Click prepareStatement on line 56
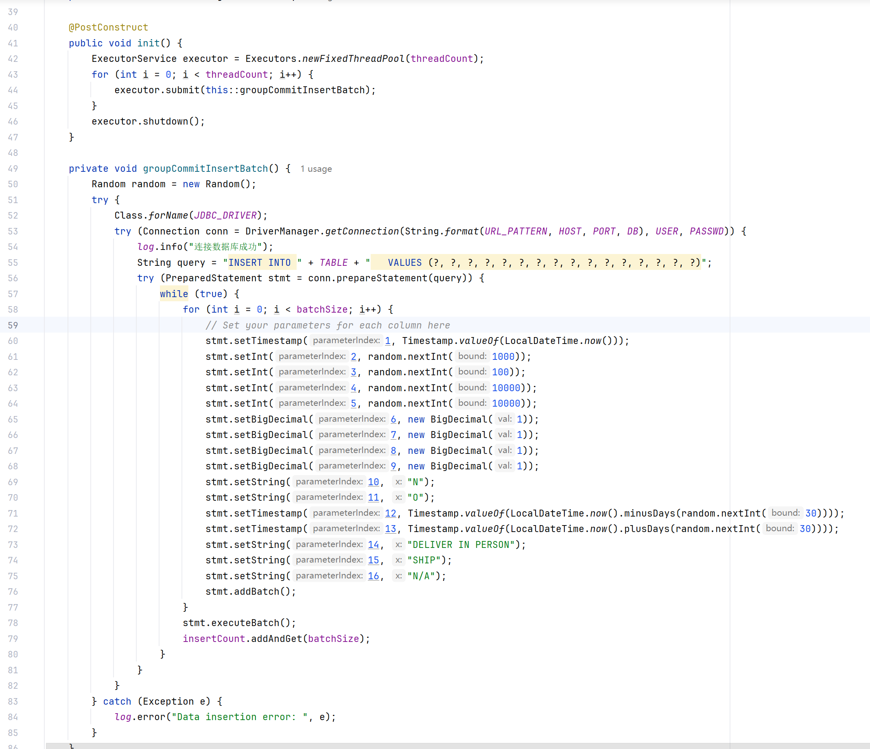870x749 pixels. [x=382, y=278]
